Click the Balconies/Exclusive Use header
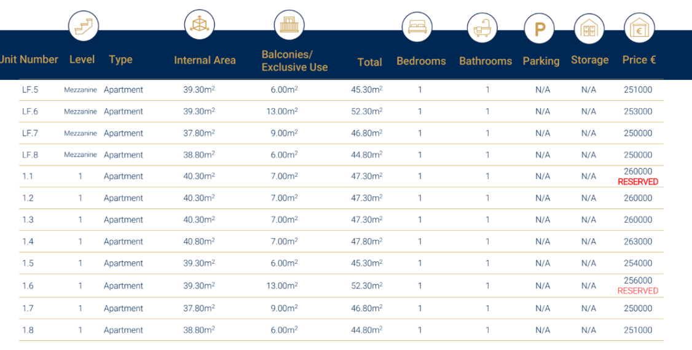 click(x=294, y=61)
